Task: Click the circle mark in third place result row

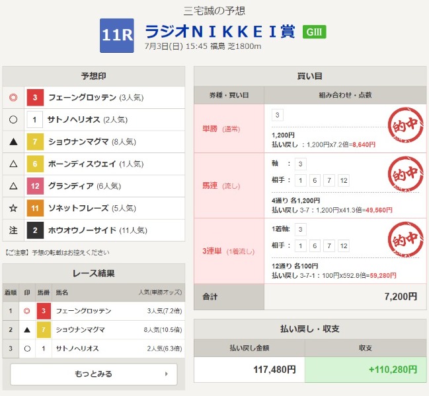Action: tap(27, 348)
